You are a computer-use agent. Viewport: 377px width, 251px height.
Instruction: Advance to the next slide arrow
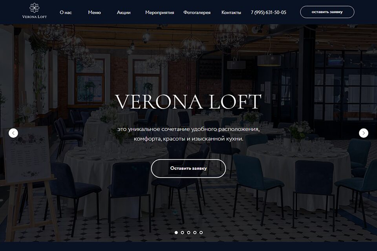[364, 133]
